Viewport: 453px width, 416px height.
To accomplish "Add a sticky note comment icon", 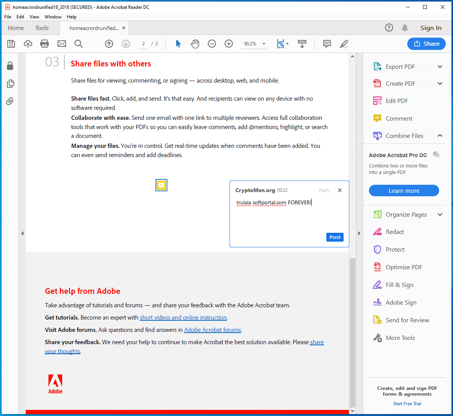I will coord(327,44).
